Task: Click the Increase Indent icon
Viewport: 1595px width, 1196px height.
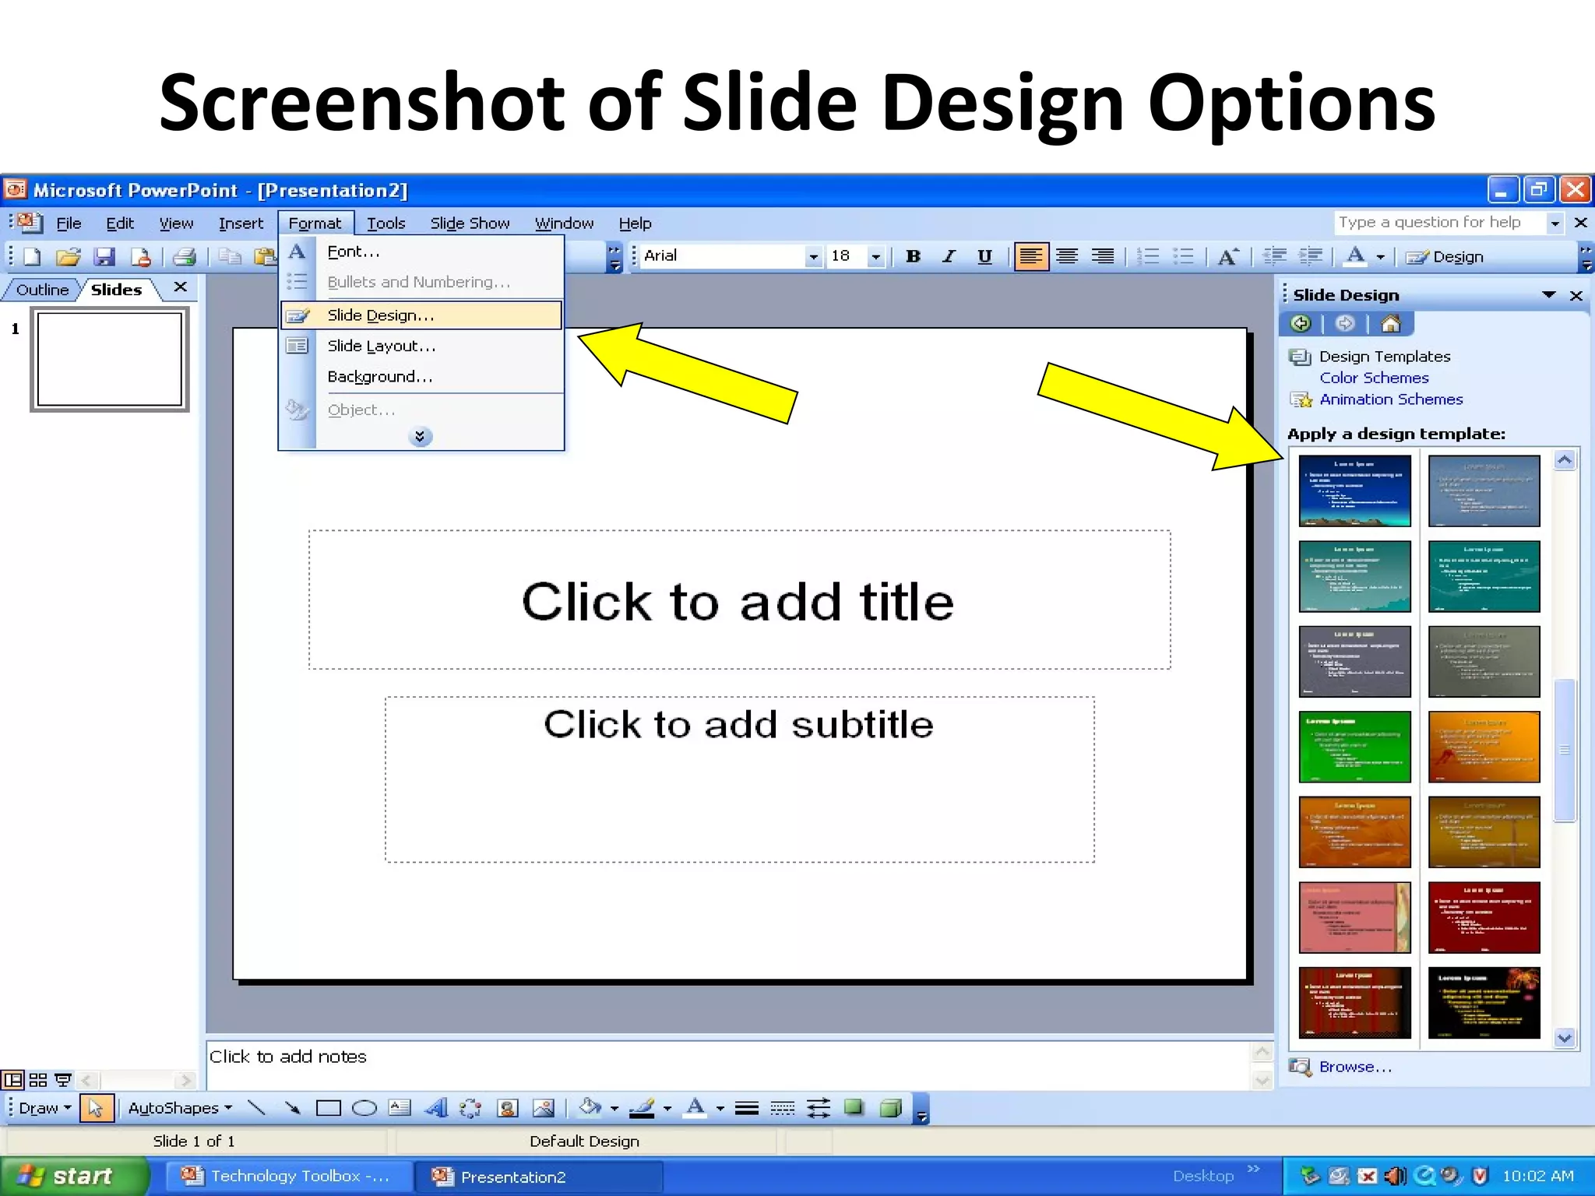Action: (x=1311, y=256)
